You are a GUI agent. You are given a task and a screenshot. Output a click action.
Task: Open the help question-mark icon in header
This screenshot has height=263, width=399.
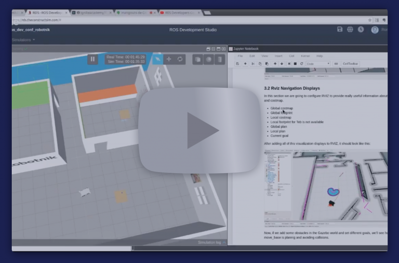(x=375, y=30)
